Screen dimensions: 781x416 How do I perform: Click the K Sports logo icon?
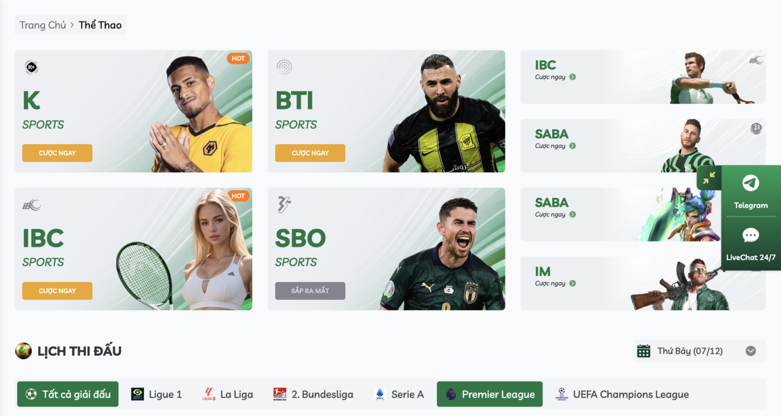coord(31,67)
